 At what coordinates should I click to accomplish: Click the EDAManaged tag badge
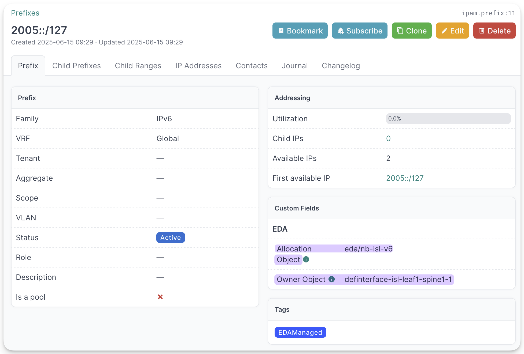pos(300,332)
